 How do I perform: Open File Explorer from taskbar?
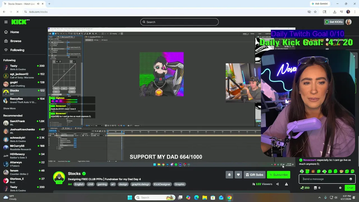coord(205,198)
